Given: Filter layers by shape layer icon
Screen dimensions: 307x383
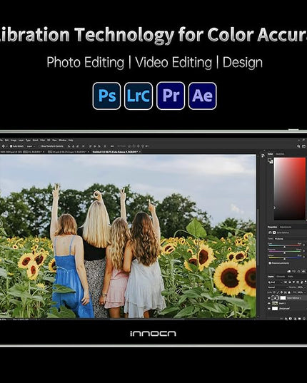Looking at the screenshot, I should tap(298, 282).
